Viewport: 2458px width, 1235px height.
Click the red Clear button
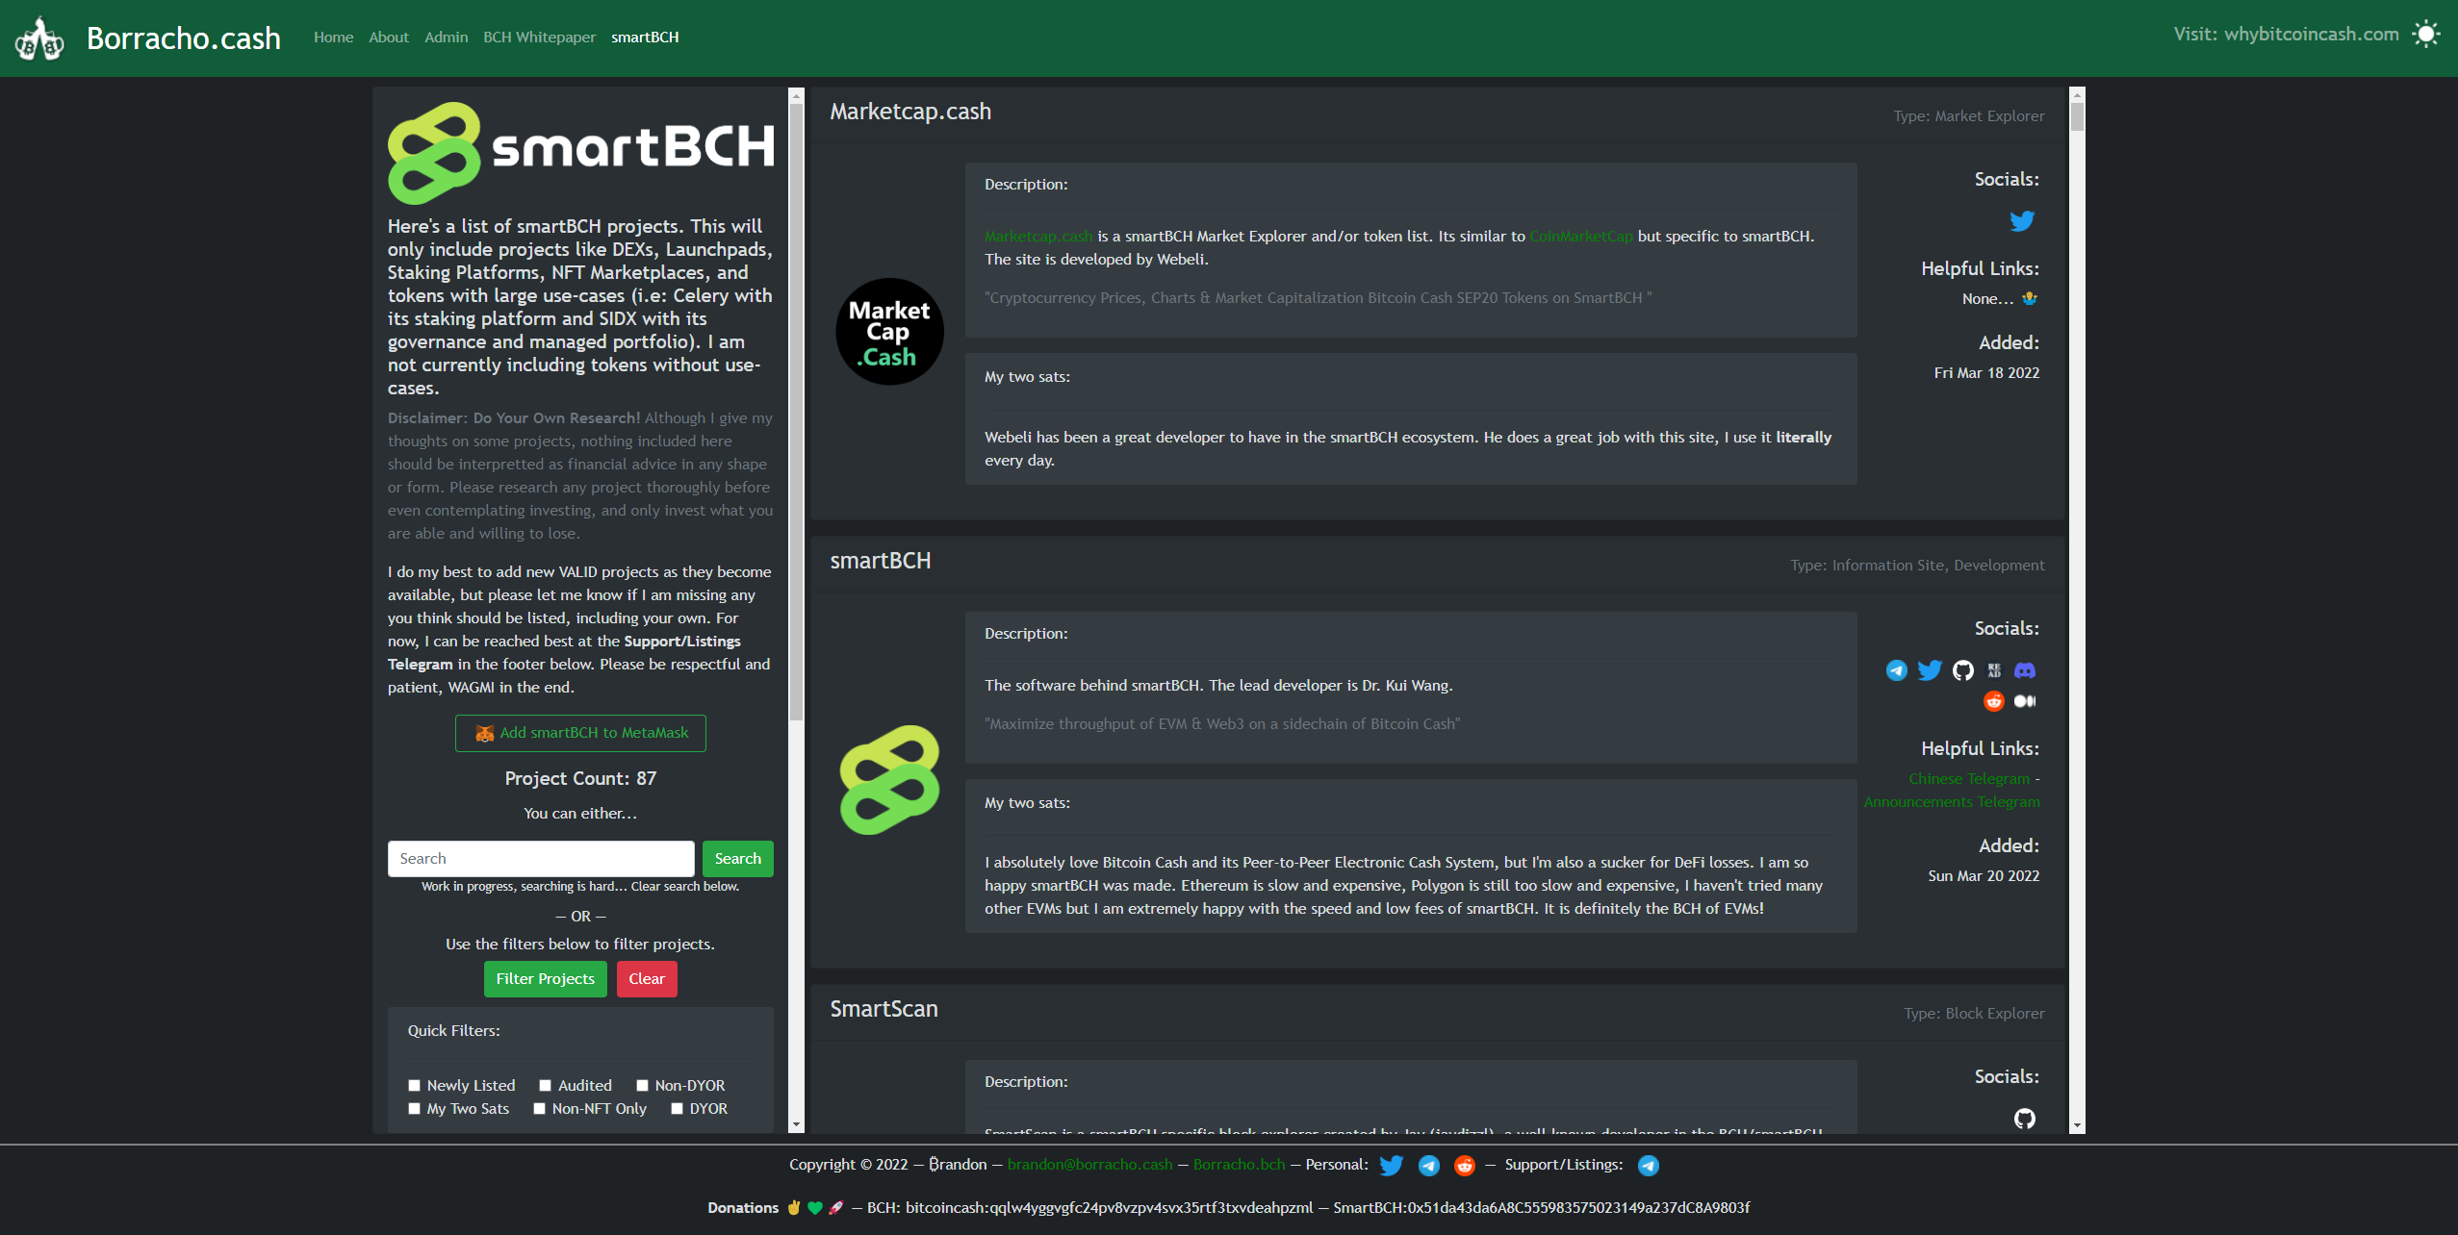647,979
